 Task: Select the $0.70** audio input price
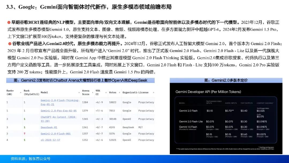pos(229,111)
